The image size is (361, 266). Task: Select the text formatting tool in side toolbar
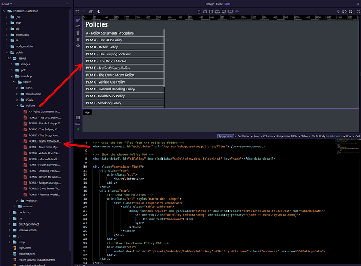(78, 27)
